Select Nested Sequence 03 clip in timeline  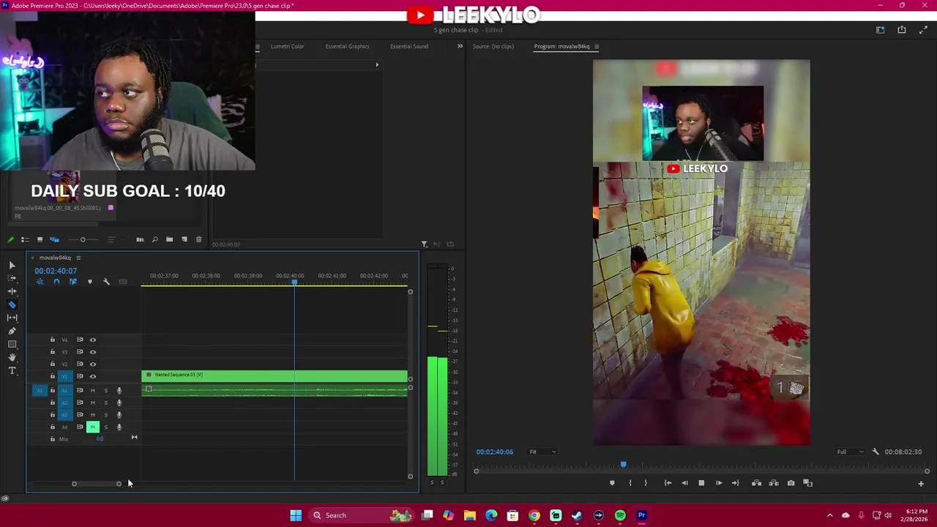click(x=275, y=376)
